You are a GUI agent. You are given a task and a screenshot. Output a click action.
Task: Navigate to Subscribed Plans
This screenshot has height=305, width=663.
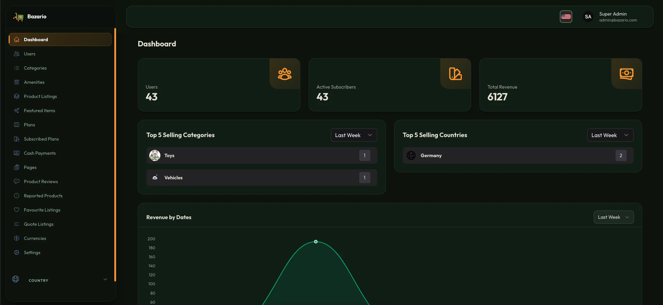tap(60, 139)
